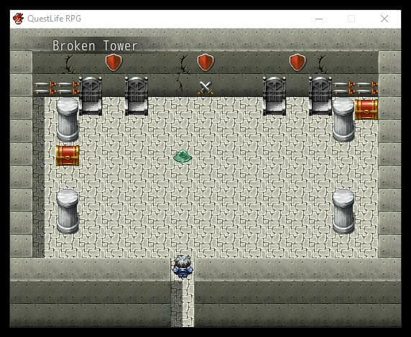This screenshot has height=337, width=411.
Task: Click the Broken Tower map name banner
Action: pyautogui.click(x=95, y=46)
